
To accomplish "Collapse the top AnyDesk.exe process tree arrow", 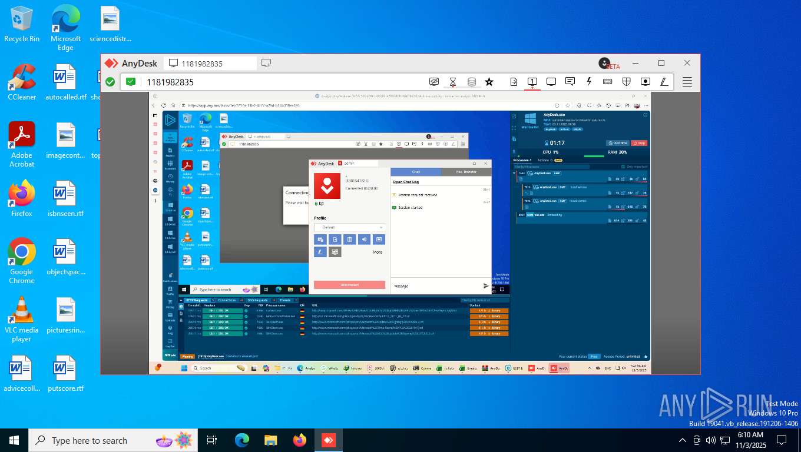I will (514, 173).
